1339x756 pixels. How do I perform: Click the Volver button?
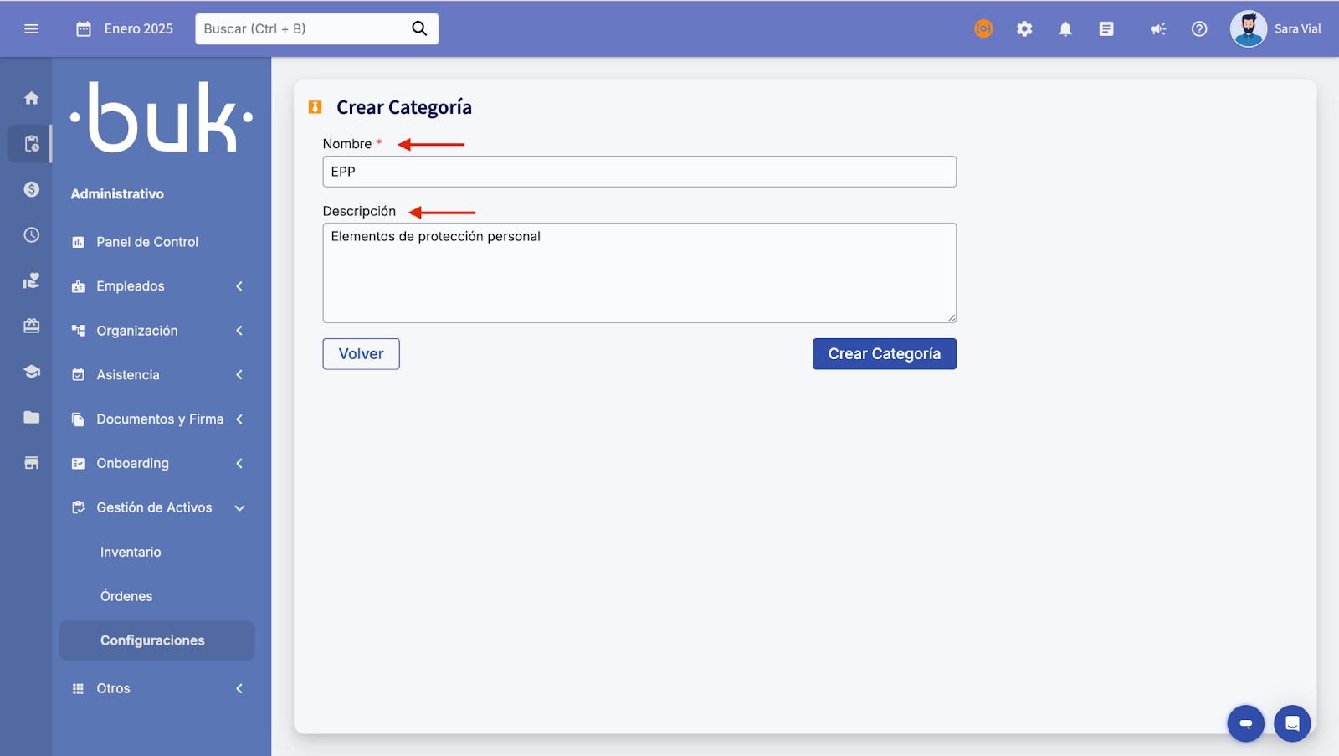[x=361, y=354]
